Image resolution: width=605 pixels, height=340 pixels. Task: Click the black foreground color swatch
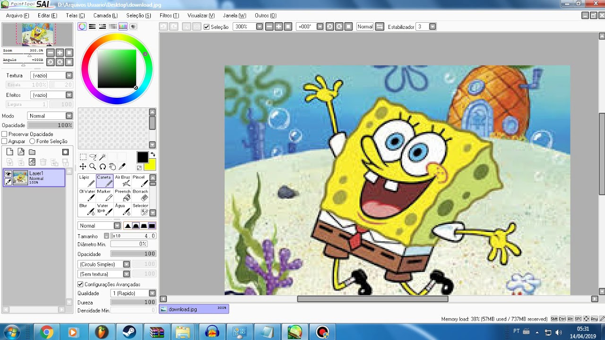click(x=142, y=157)
